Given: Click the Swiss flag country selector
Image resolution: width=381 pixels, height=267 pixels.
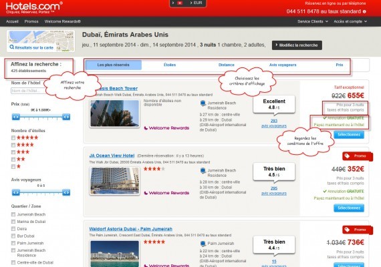Looking at the screenshot, I should (x=180, y=3).
